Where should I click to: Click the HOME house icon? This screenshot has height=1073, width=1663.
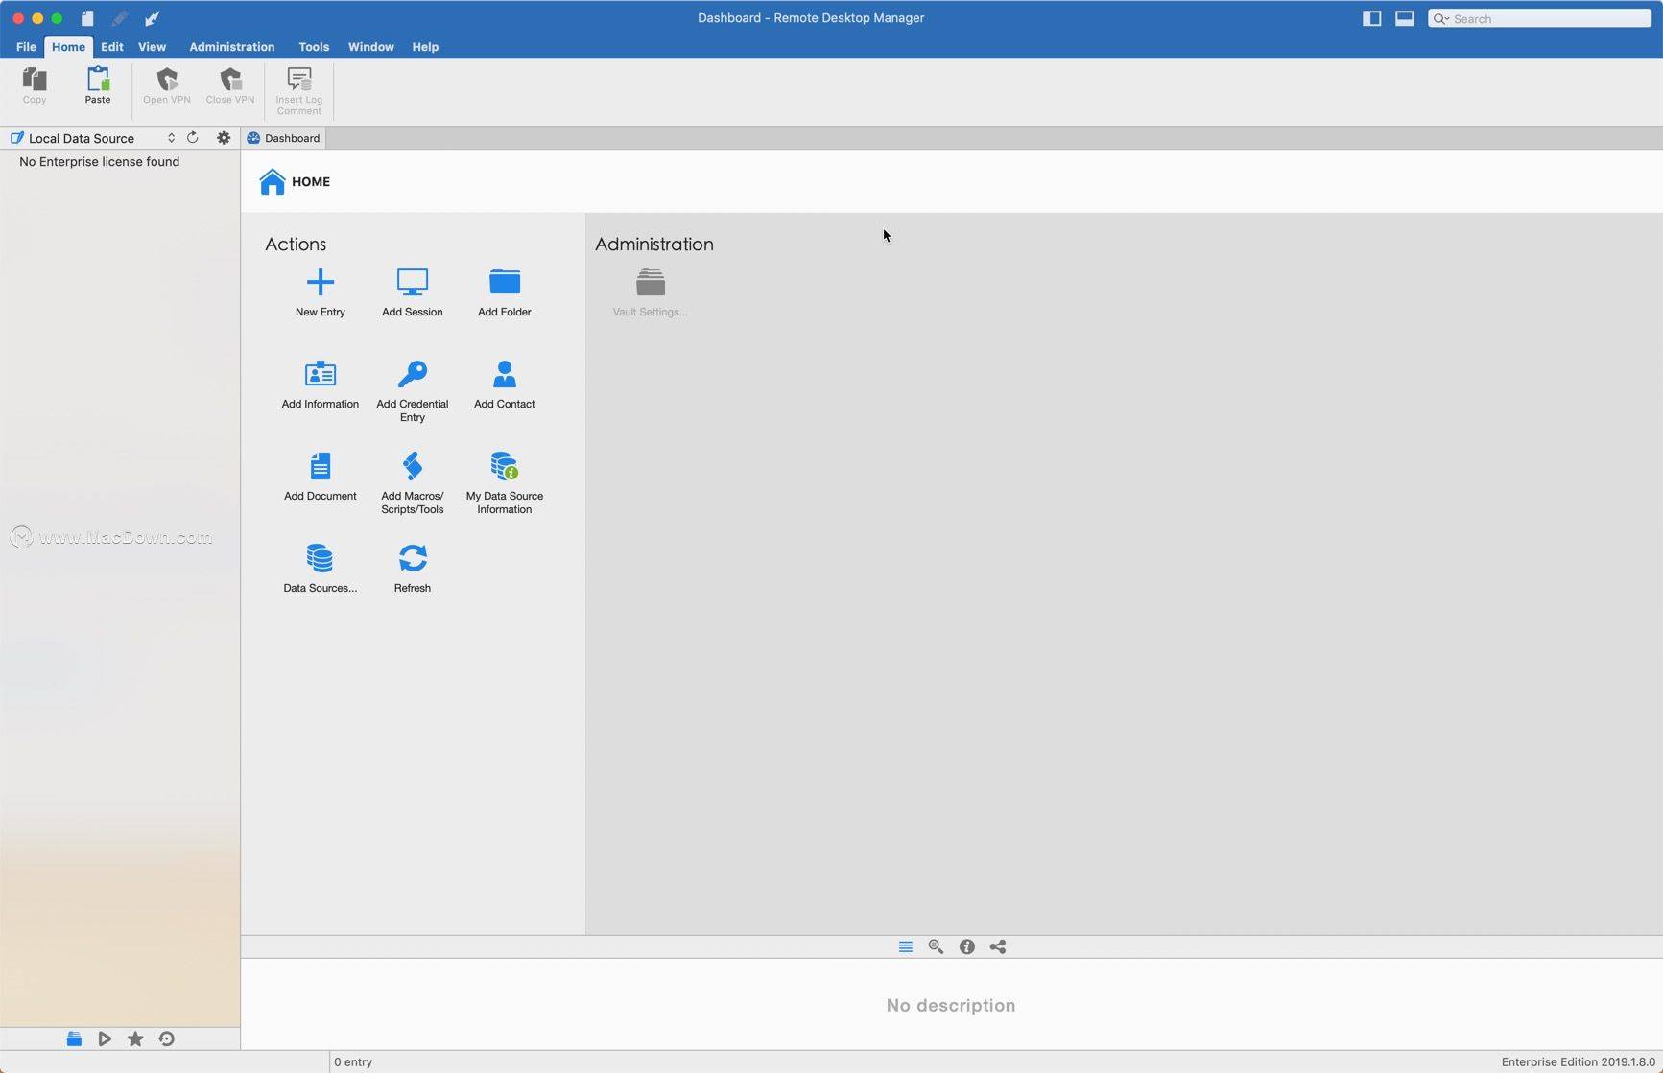(x=273, y=181)
